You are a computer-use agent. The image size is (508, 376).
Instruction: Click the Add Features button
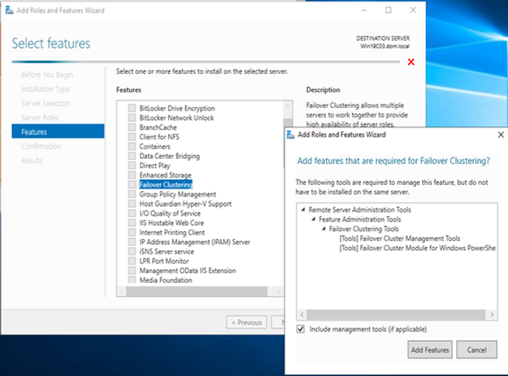point(429,350)
